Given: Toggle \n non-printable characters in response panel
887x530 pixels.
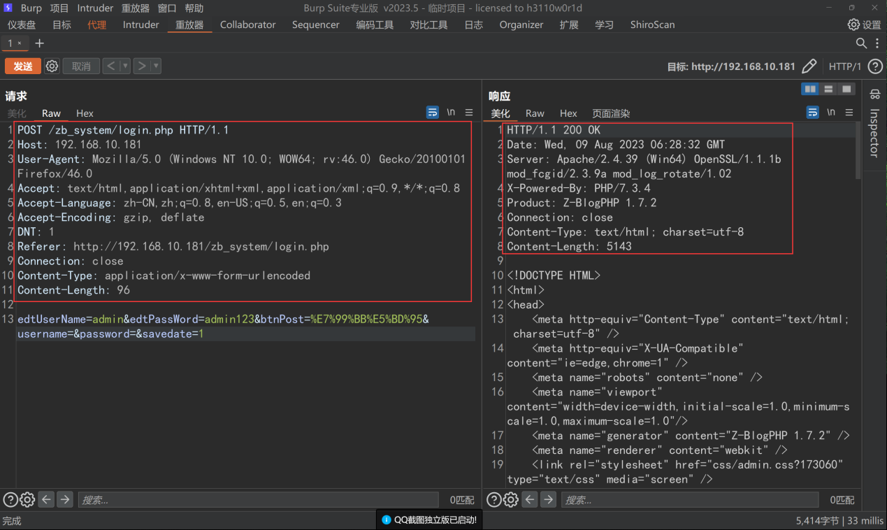Looking at the screenshot, I should coord(830,112).
